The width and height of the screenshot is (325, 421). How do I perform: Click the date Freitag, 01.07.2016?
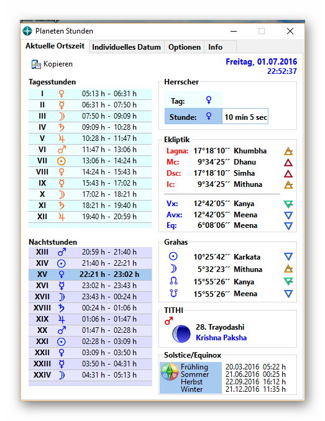tap(262, 61)
